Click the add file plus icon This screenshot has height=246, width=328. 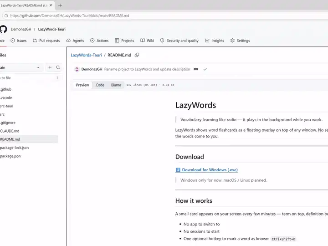click(x=50, y=67)
